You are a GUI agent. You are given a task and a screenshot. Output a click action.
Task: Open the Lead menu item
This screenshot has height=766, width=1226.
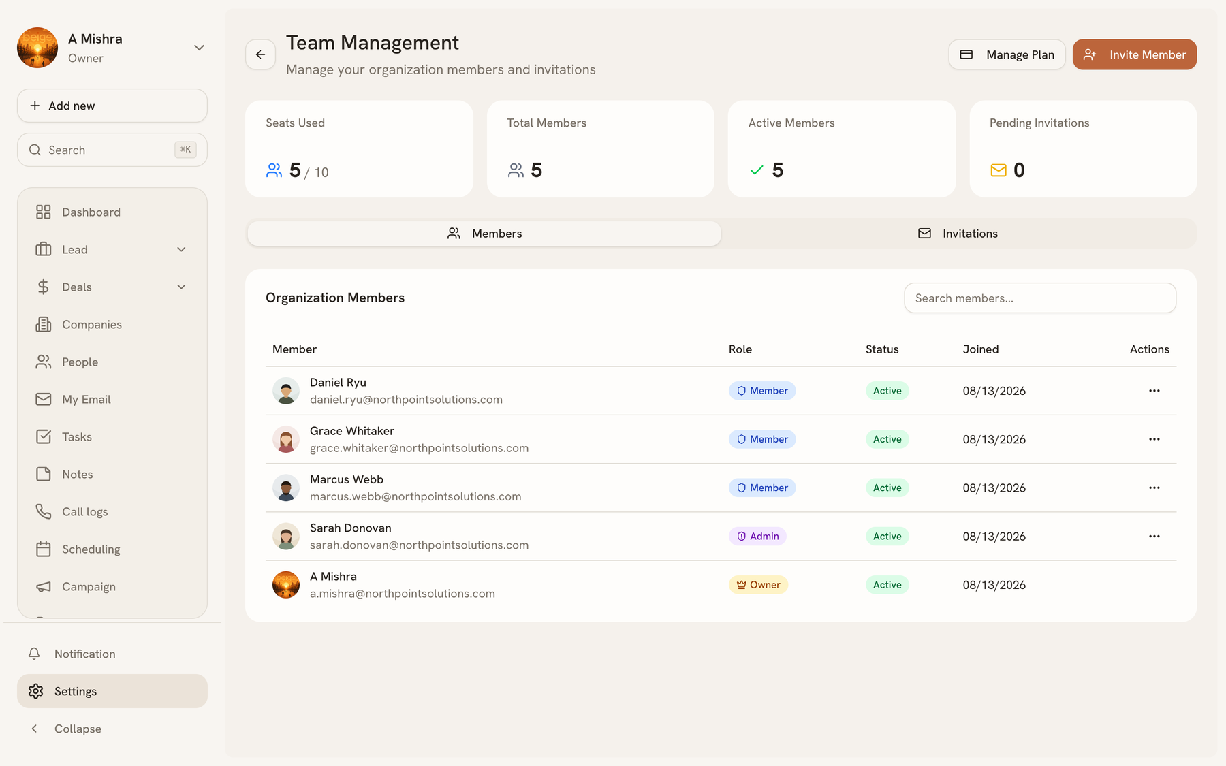(x=112, y=249)
